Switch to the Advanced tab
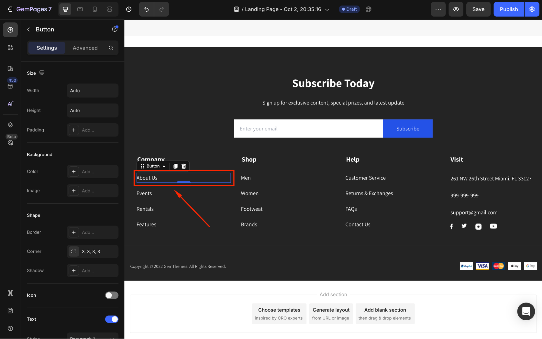This screenshot has height=339, width=542. coord(85,48)
